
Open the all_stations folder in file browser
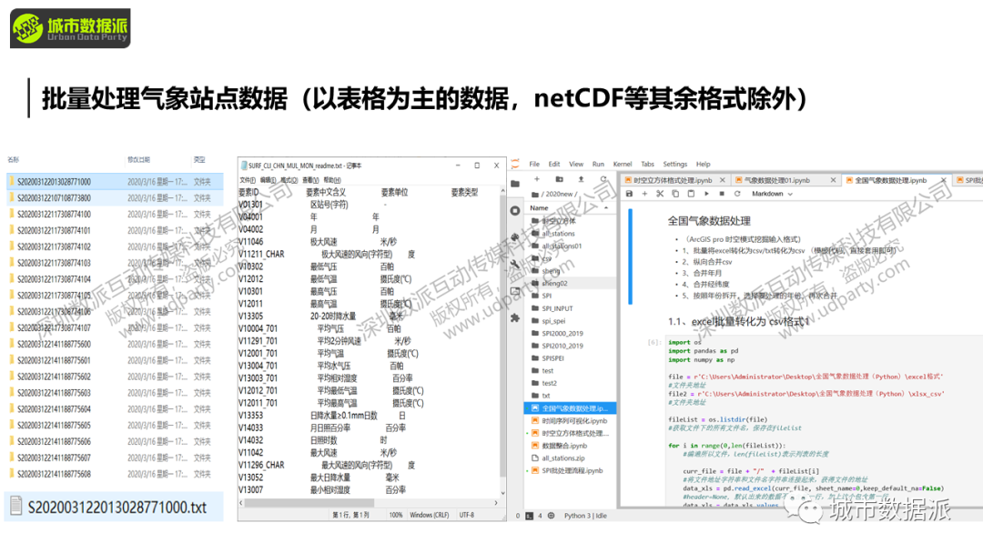click(569, 234)
